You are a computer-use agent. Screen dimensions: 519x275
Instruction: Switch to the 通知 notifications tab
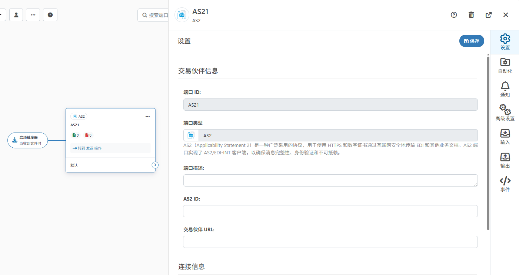(505, 89)
